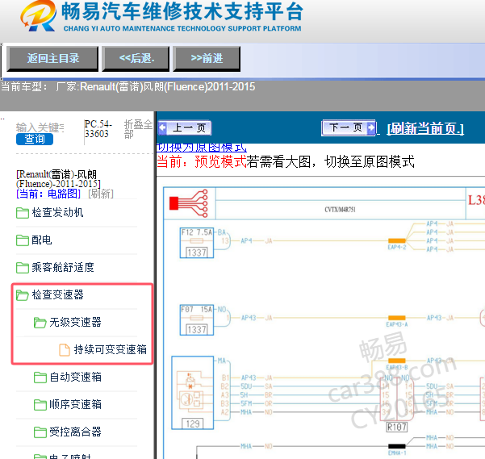Click the blue 查询 search button
Viewport: 485px width, 459px height.
pos(35,139)
